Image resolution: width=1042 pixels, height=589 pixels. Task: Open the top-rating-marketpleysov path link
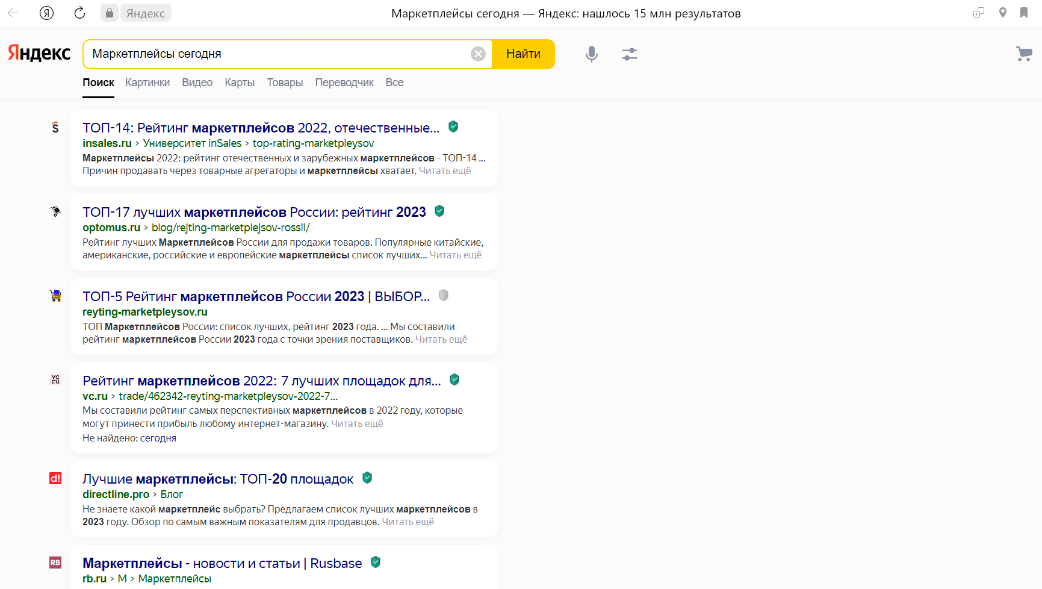(x=313, y=143)
